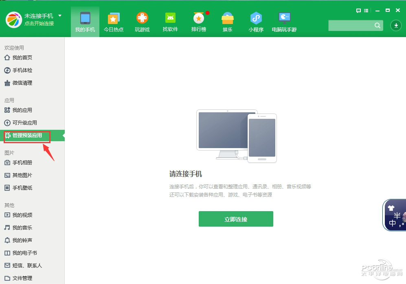
Task: Switch to 今日热点 tab
Action: (113, 22)
